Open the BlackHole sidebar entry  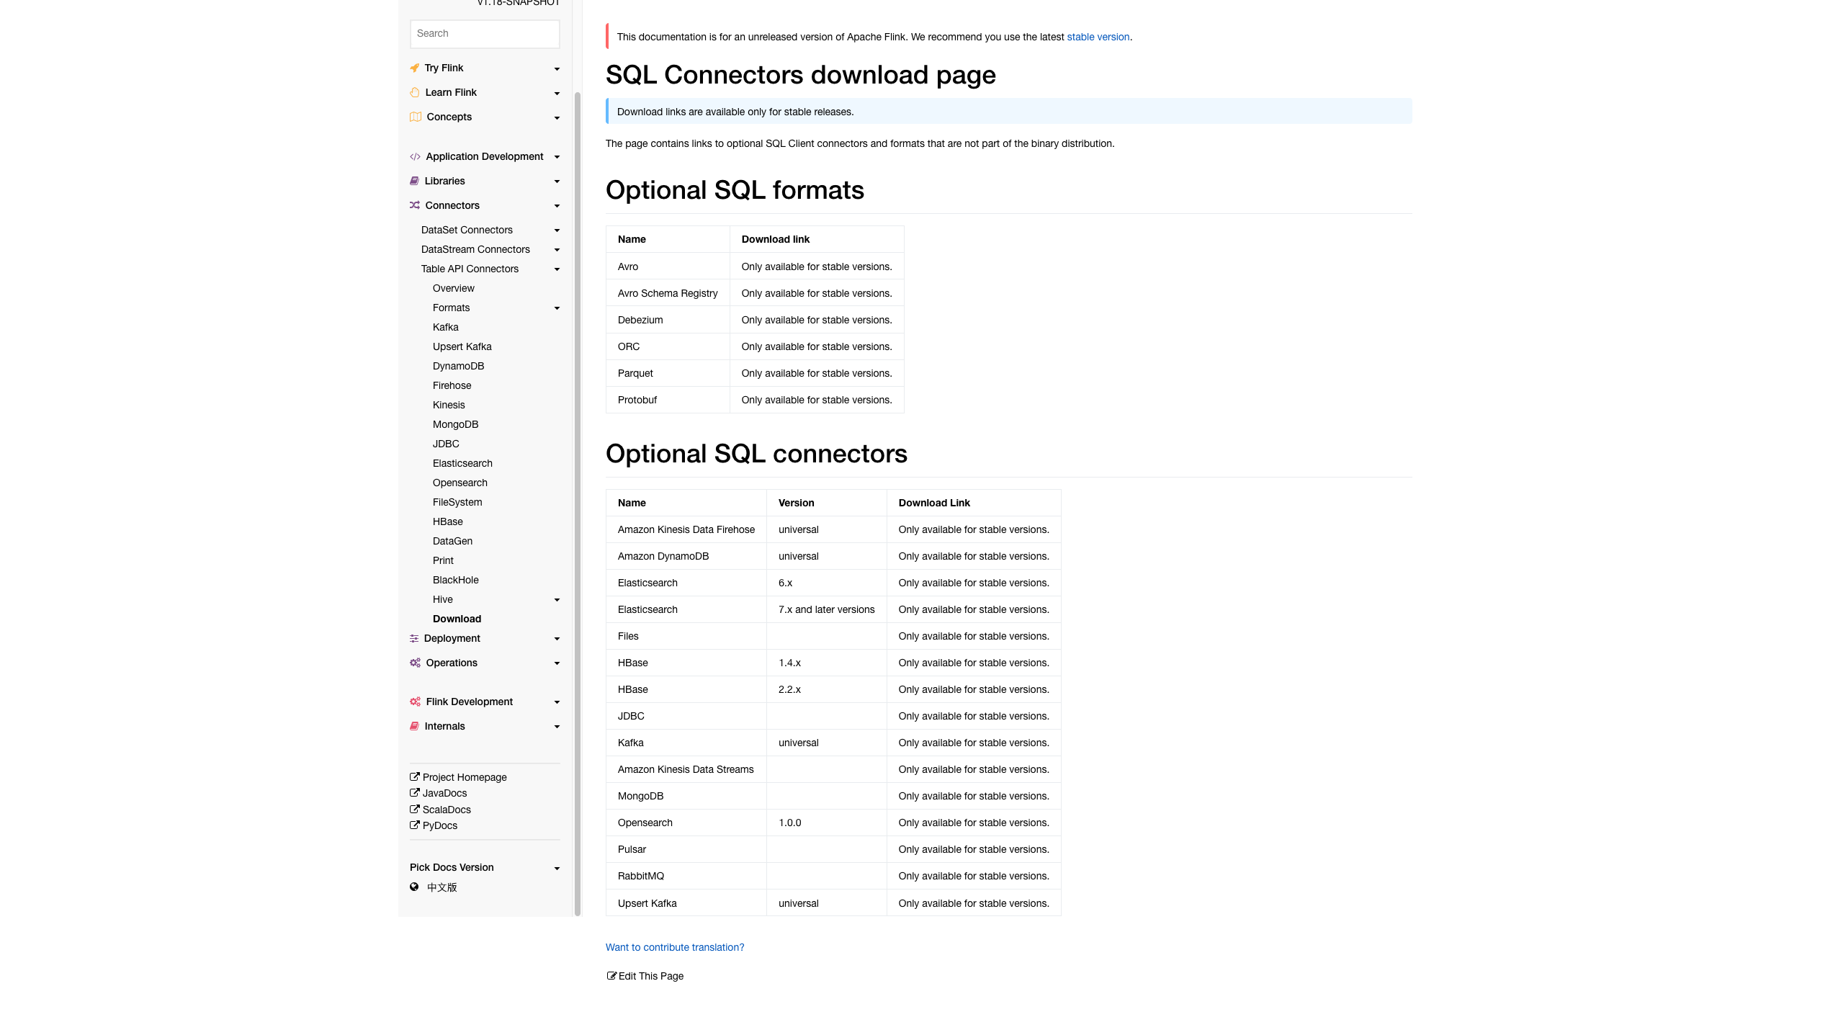pyautogui.click(x=455, y=580)
